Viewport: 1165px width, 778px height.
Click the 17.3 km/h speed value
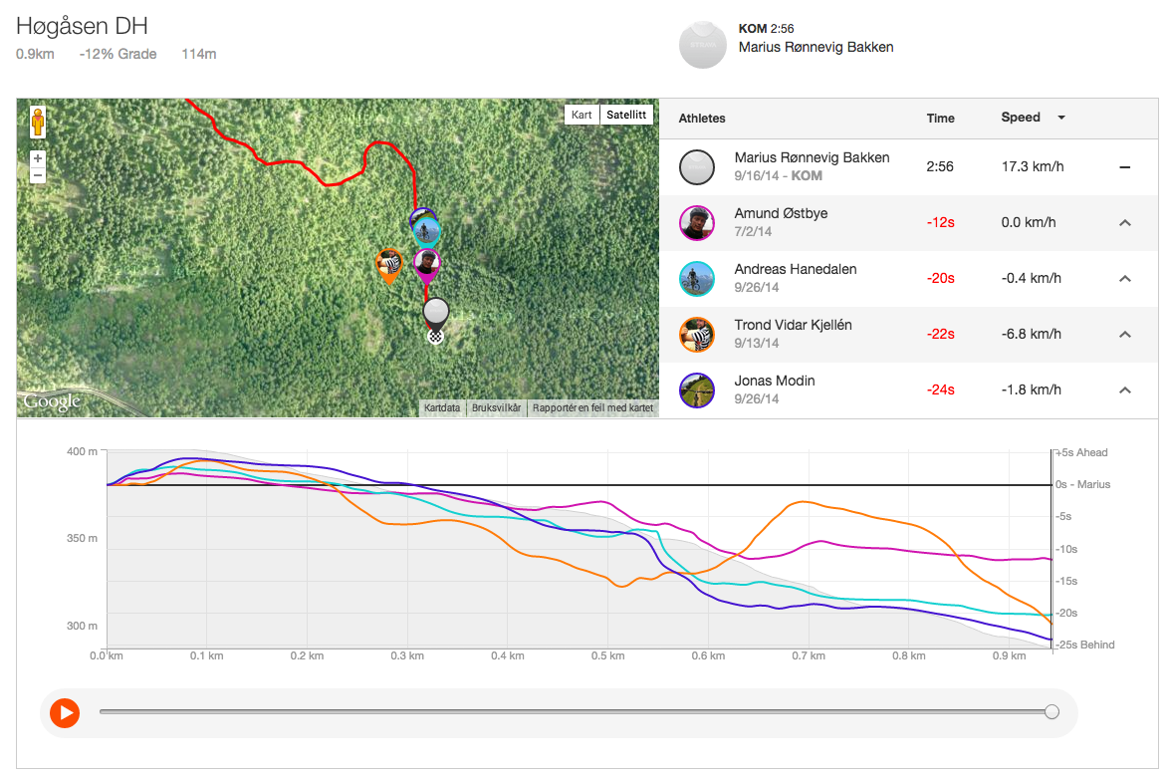(x=1032, y=167)
